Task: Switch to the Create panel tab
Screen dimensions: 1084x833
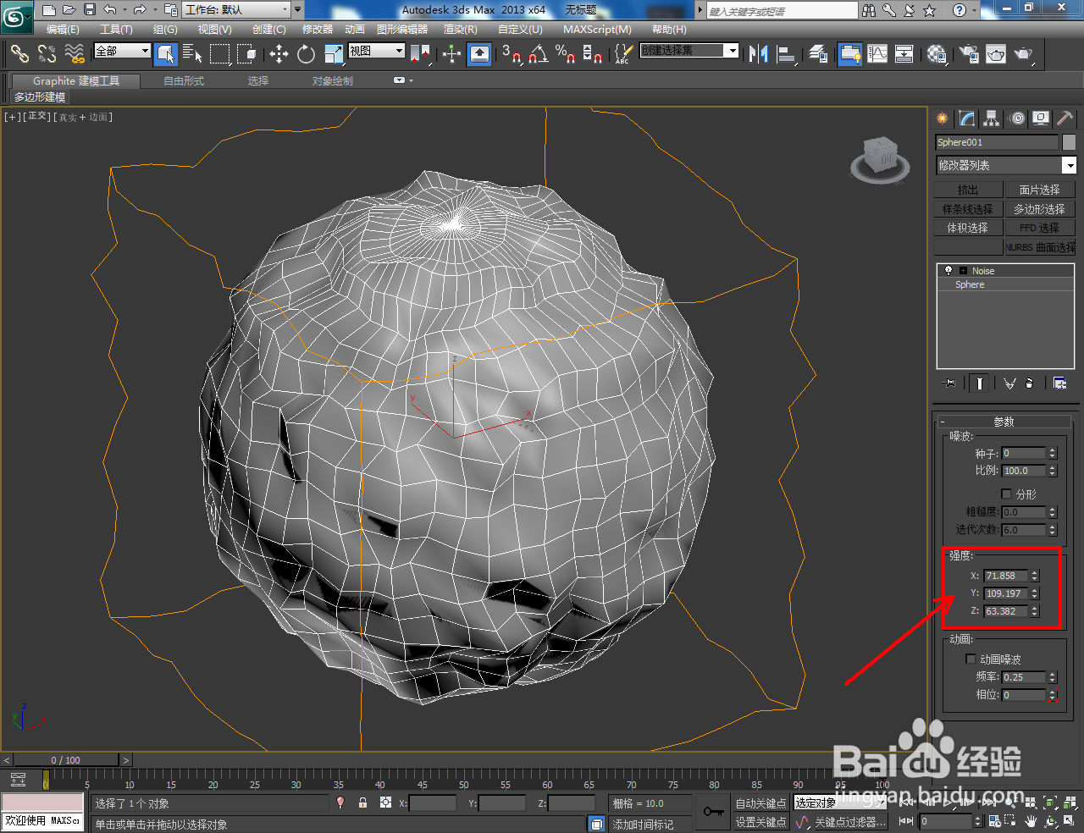Action: (942, 119)
